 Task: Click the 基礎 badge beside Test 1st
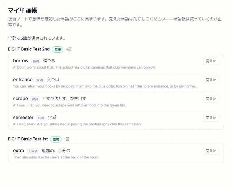point(56,139)
